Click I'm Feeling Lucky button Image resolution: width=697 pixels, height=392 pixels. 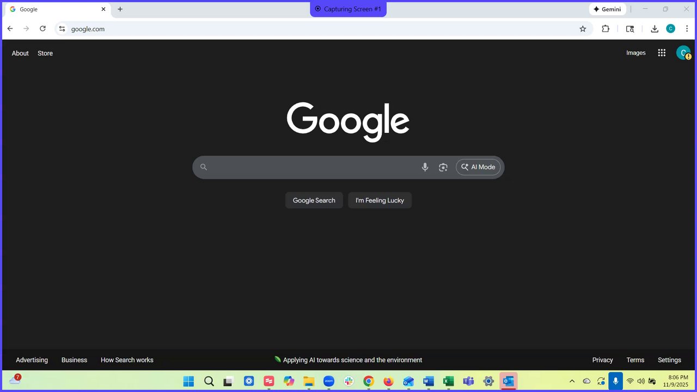tap(380, 200)
